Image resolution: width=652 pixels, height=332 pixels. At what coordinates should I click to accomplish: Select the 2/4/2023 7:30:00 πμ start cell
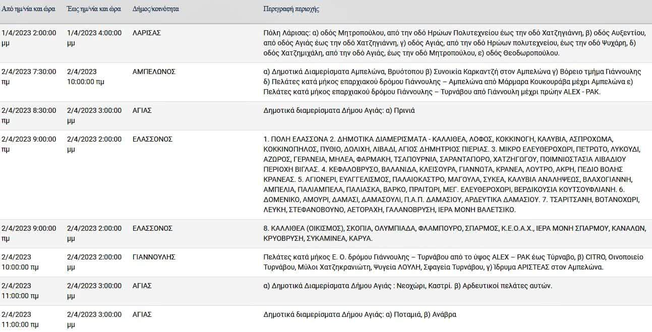pos(29,77)
